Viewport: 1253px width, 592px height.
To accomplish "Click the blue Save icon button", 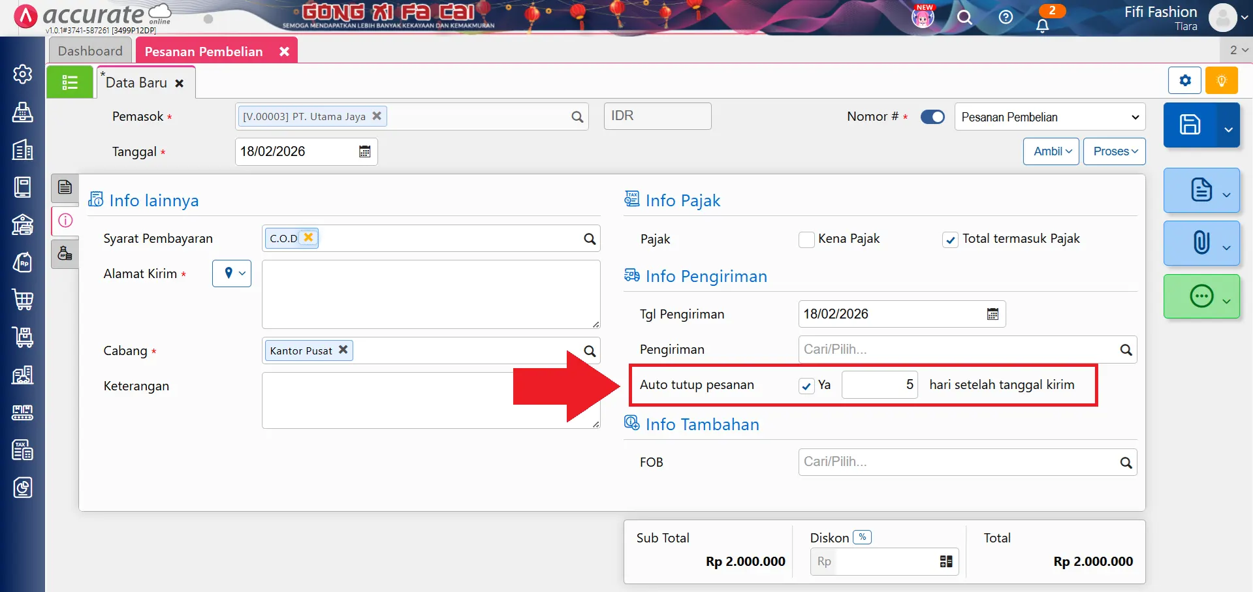I will pyautogui.click(x=1190, y=125).
